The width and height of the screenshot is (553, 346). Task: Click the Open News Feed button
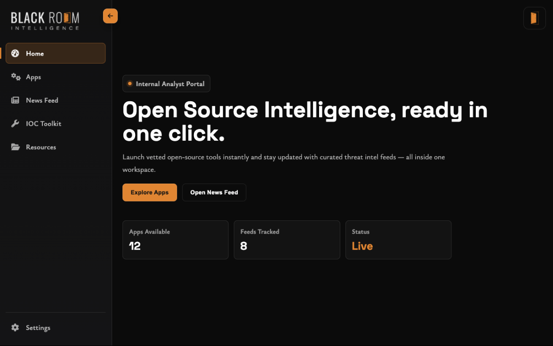[214, 193]
